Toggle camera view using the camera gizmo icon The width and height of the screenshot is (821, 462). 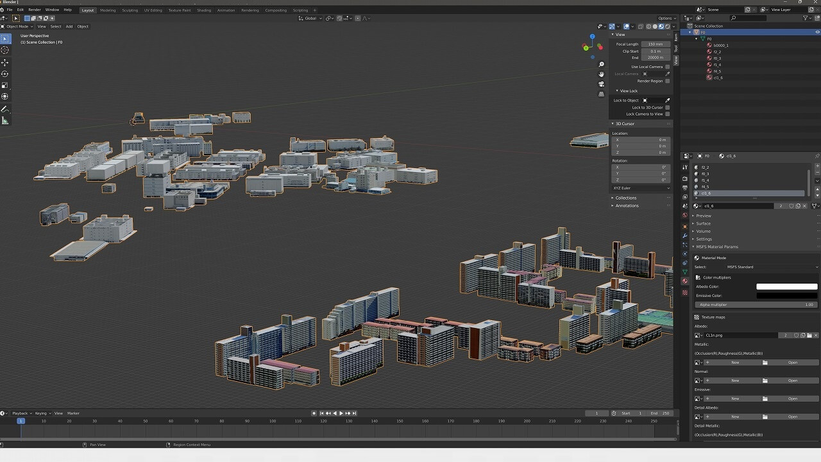point(601,84)
